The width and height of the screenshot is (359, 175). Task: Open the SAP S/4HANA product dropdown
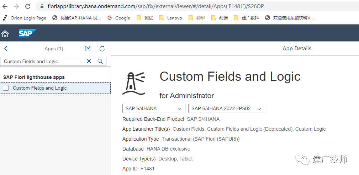pos(154,108)
